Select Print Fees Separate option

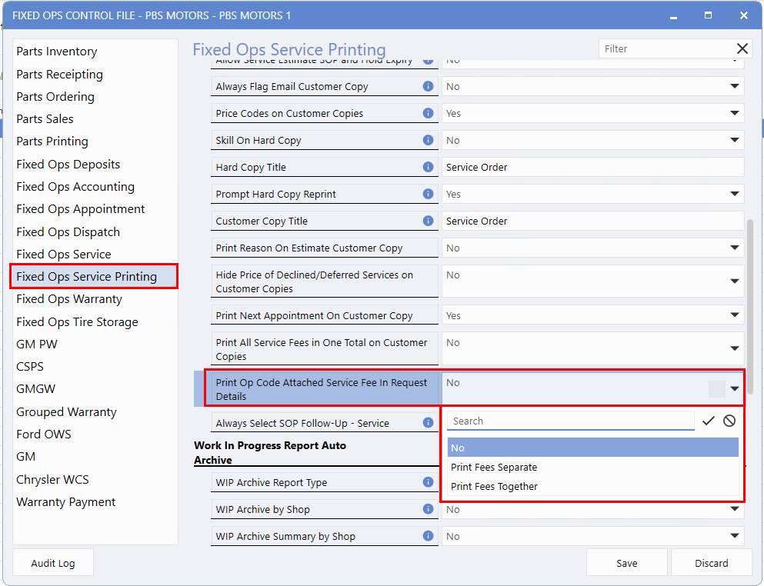(494, 467)
